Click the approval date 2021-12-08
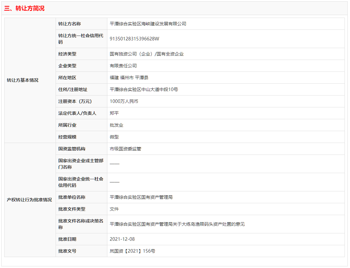Screen dimensions: 350x268 click(x=122, y=239)
